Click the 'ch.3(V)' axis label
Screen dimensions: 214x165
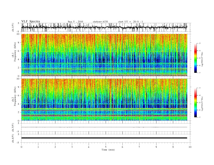pyautogui.click(x=13, y=128)
